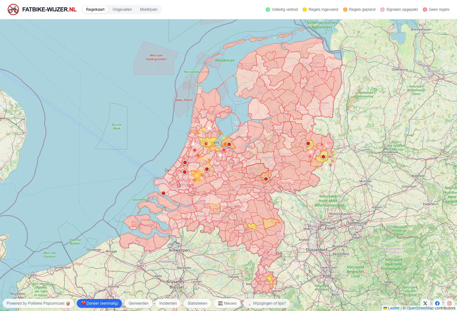Click the FATBIKE-WIJZER.NL site title

(49, 10)
